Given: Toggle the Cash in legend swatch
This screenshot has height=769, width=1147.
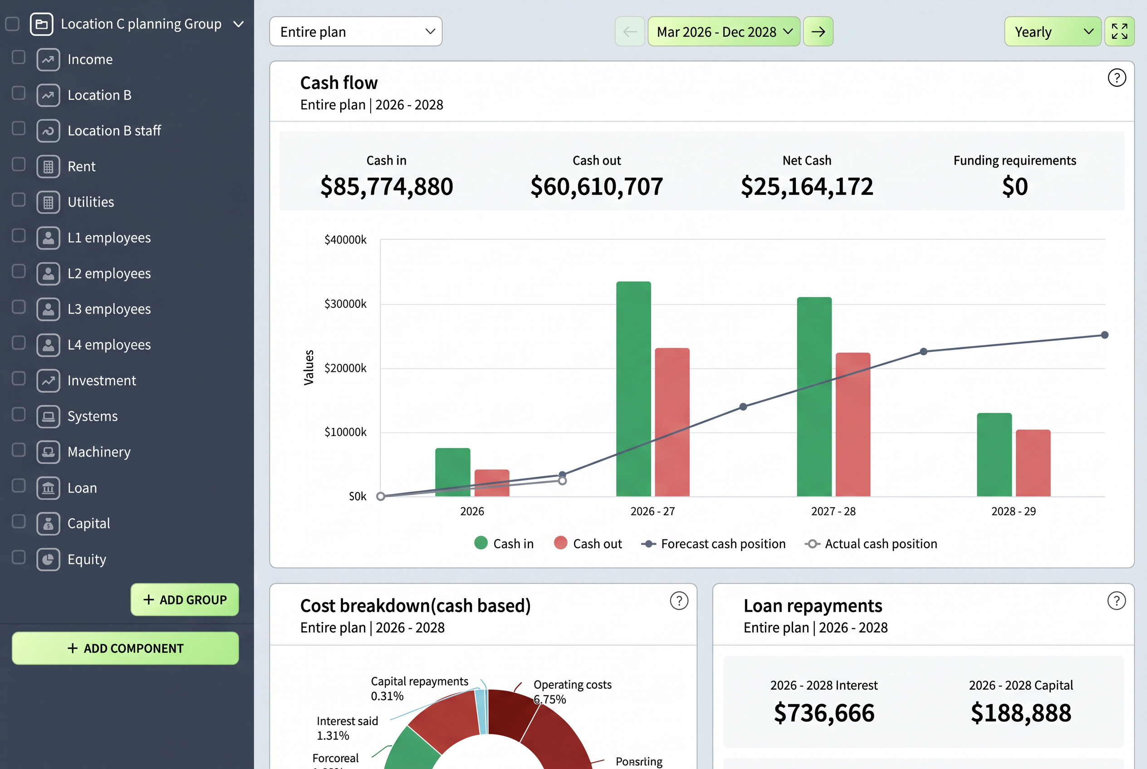Looking at the screenshot, I should tap(481, 543).
